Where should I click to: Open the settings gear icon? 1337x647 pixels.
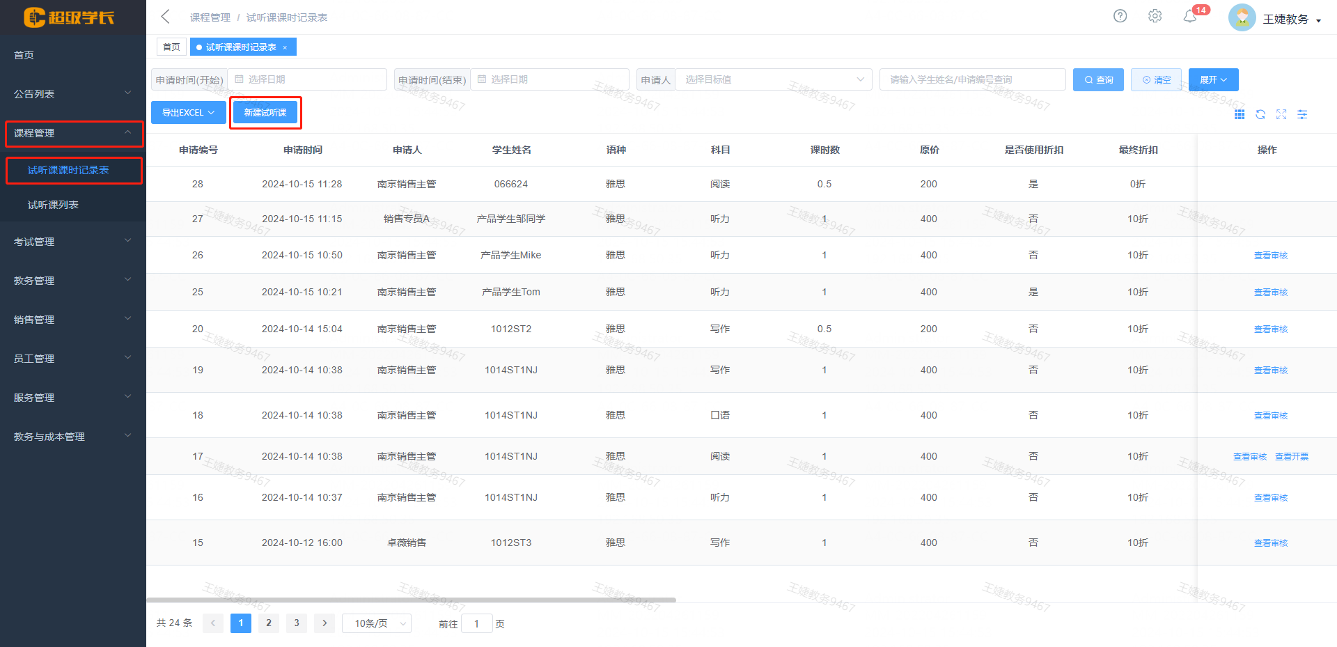pos(1155,16)
